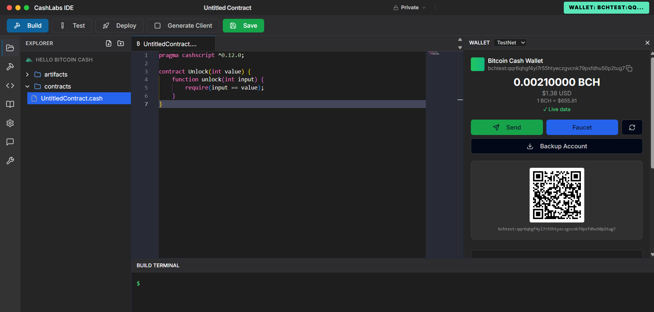Collapse the contracts folder

click(x=28, y=86)
